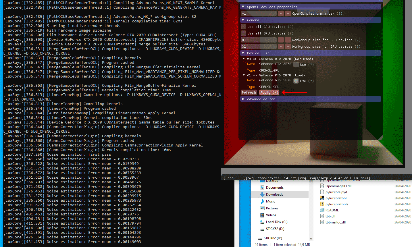Select Documents in navigation pane

[275, 188]
